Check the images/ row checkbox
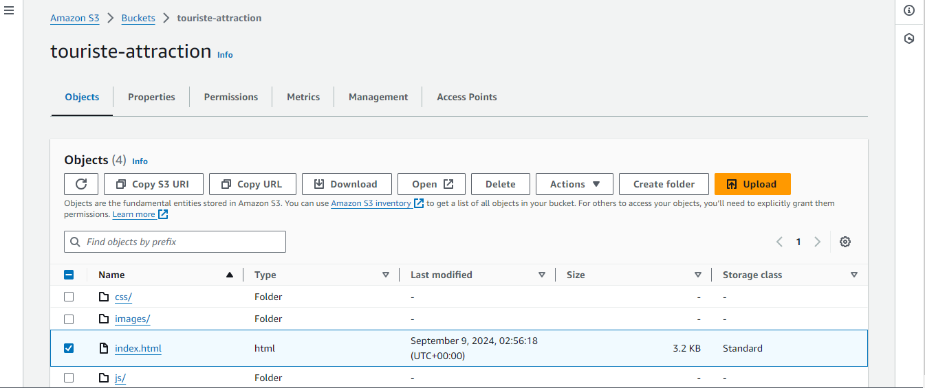 69,319
